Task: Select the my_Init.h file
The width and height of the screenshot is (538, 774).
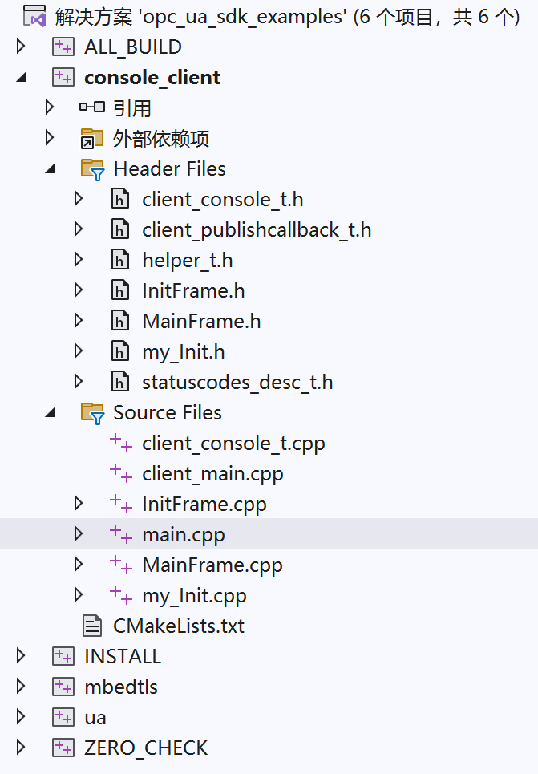Action: pyautogui.click(x=184, y=352)
